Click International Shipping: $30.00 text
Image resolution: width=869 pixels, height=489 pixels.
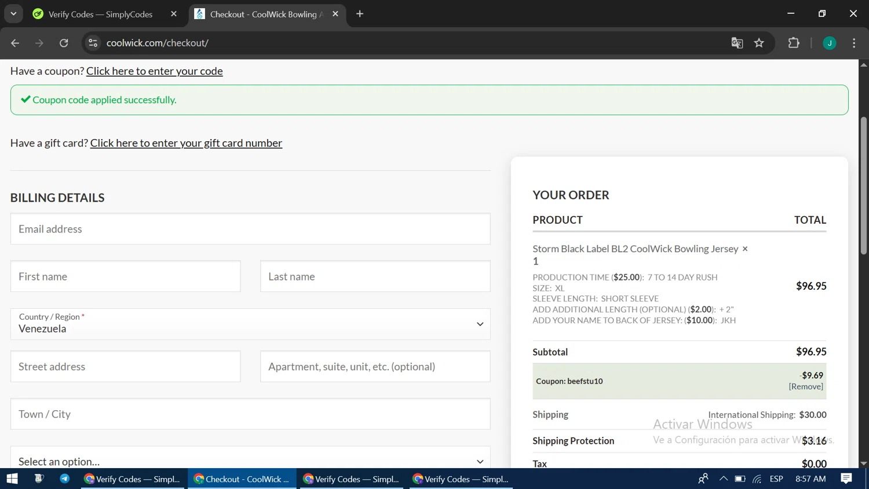coord(767,414)
